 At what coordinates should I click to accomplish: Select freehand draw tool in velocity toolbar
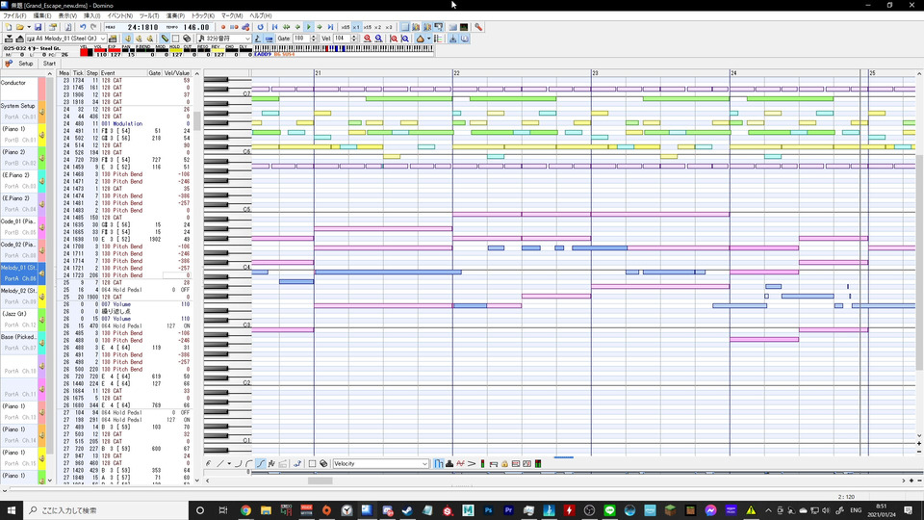(x=208, y=464)
